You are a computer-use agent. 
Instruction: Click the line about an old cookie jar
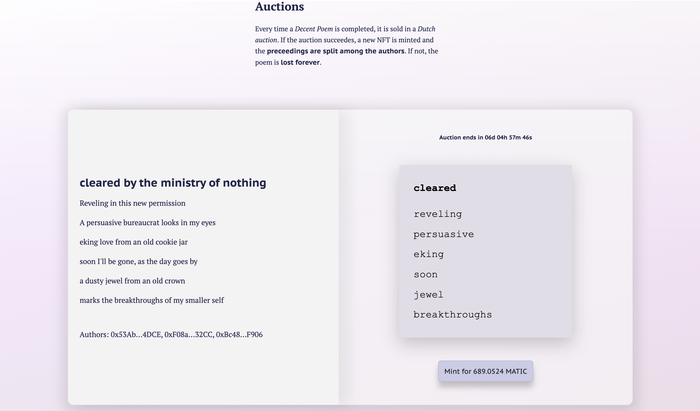pyautogui.click(x=134, y=242)
